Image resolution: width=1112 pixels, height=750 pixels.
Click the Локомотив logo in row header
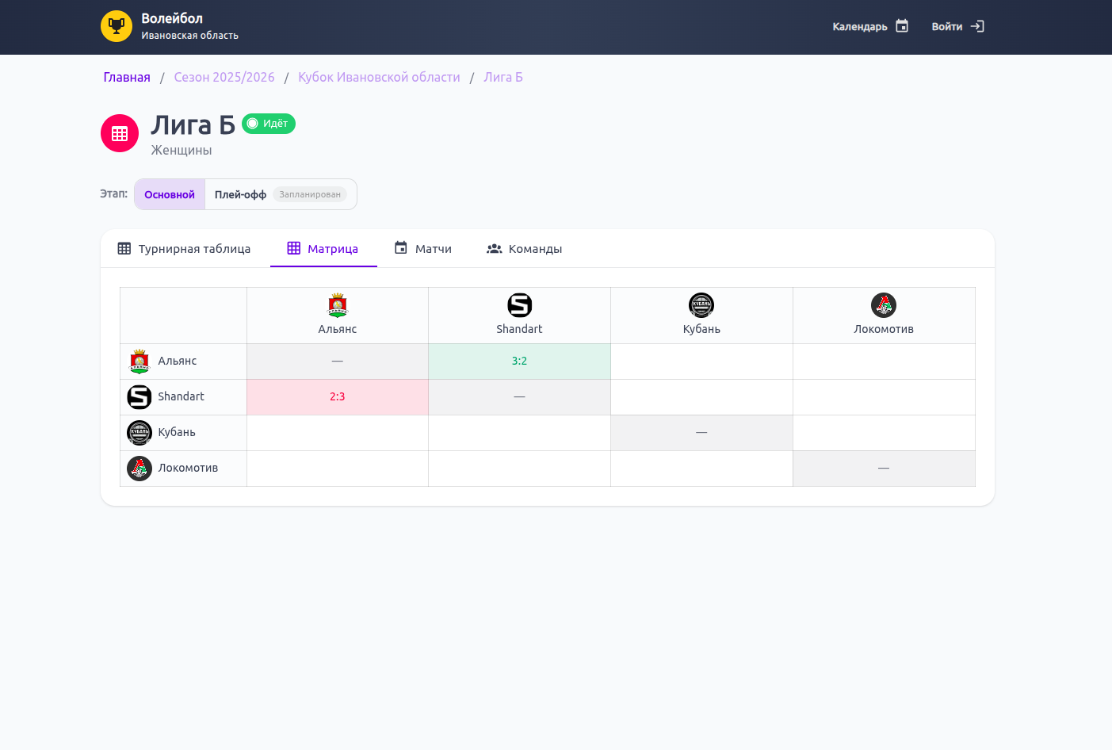click(139, 468)
